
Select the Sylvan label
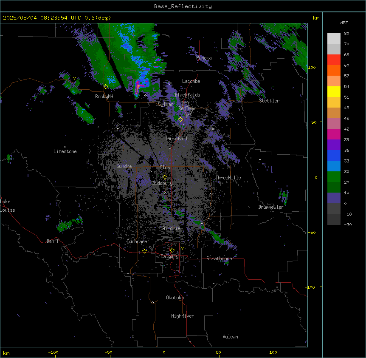click(166, 104)
